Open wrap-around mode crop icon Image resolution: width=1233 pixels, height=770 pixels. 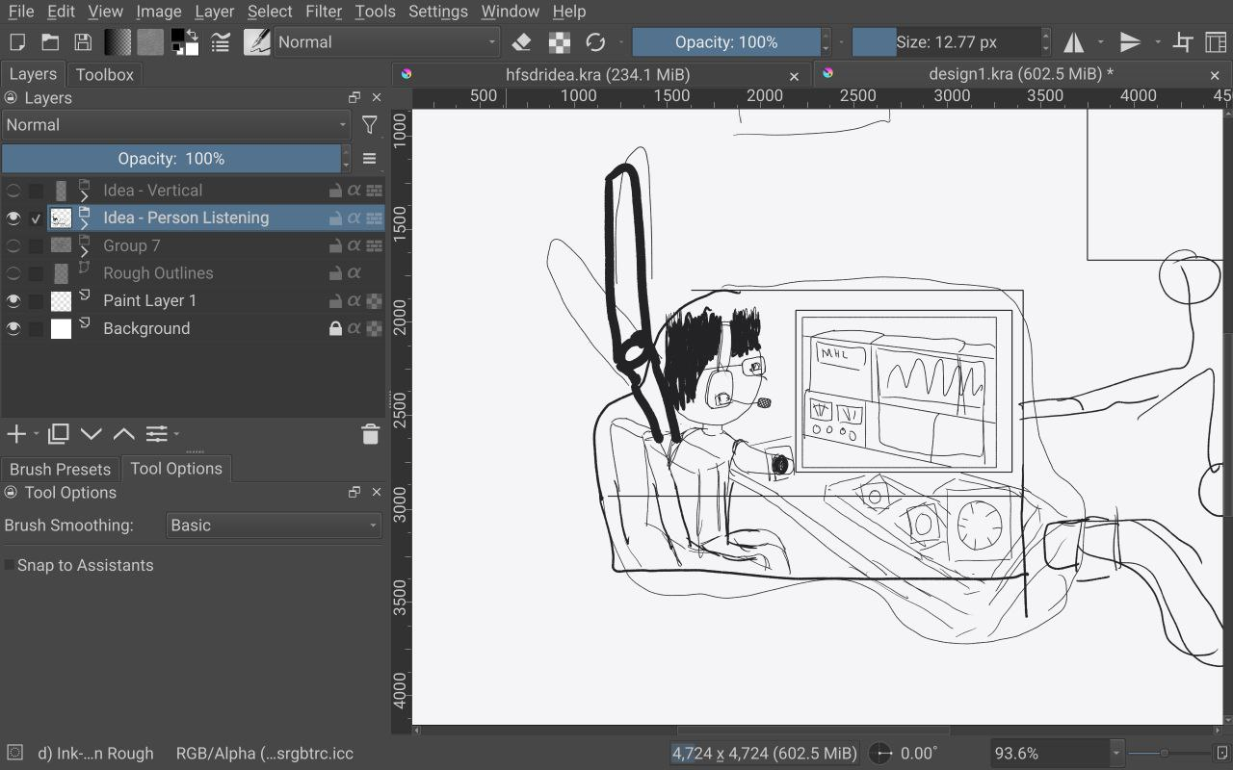1183,42
